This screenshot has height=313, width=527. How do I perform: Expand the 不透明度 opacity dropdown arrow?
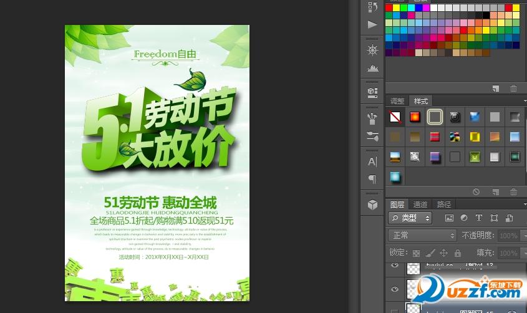click(x=523, y=236)
